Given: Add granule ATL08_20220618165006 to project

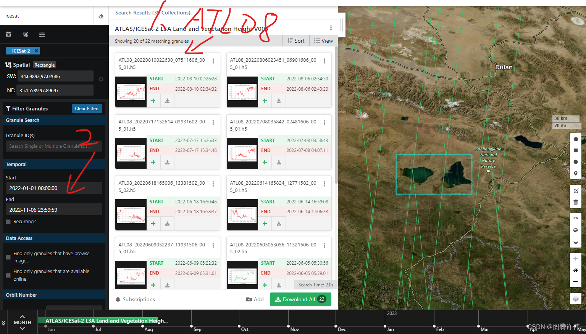Looking at the screenshot, I should pyautogui.click(x=153, y=224).
